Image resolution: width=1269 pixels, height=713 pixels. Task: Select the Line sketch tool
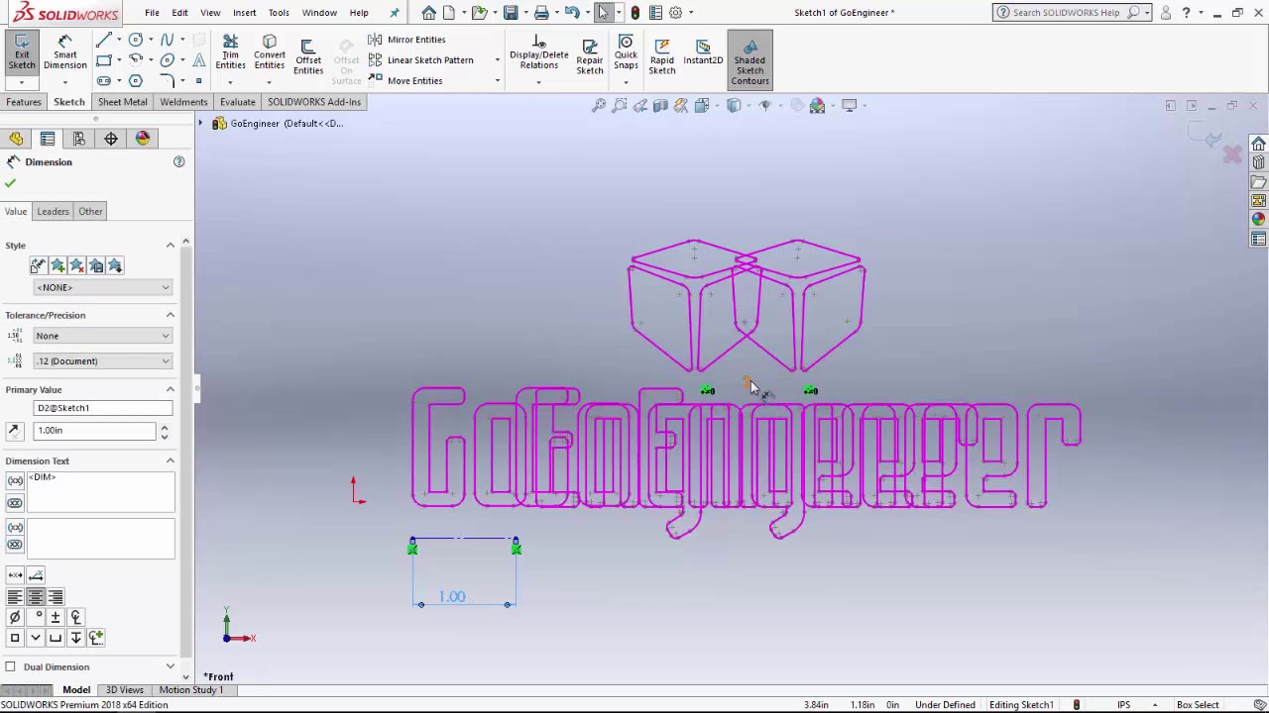tap(103, 40)
